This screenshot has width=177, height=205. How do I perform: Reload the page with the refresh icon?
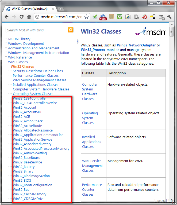point(21,17)
